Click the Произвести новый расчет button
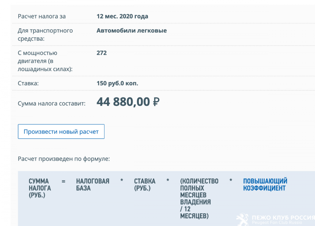 tap(61, 132)
